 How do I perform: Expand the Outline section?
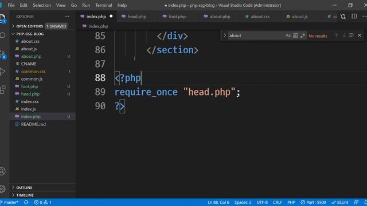pos(42,188)
